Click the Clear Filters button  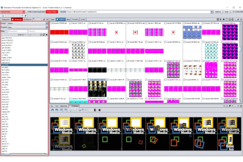pos(52,12)
